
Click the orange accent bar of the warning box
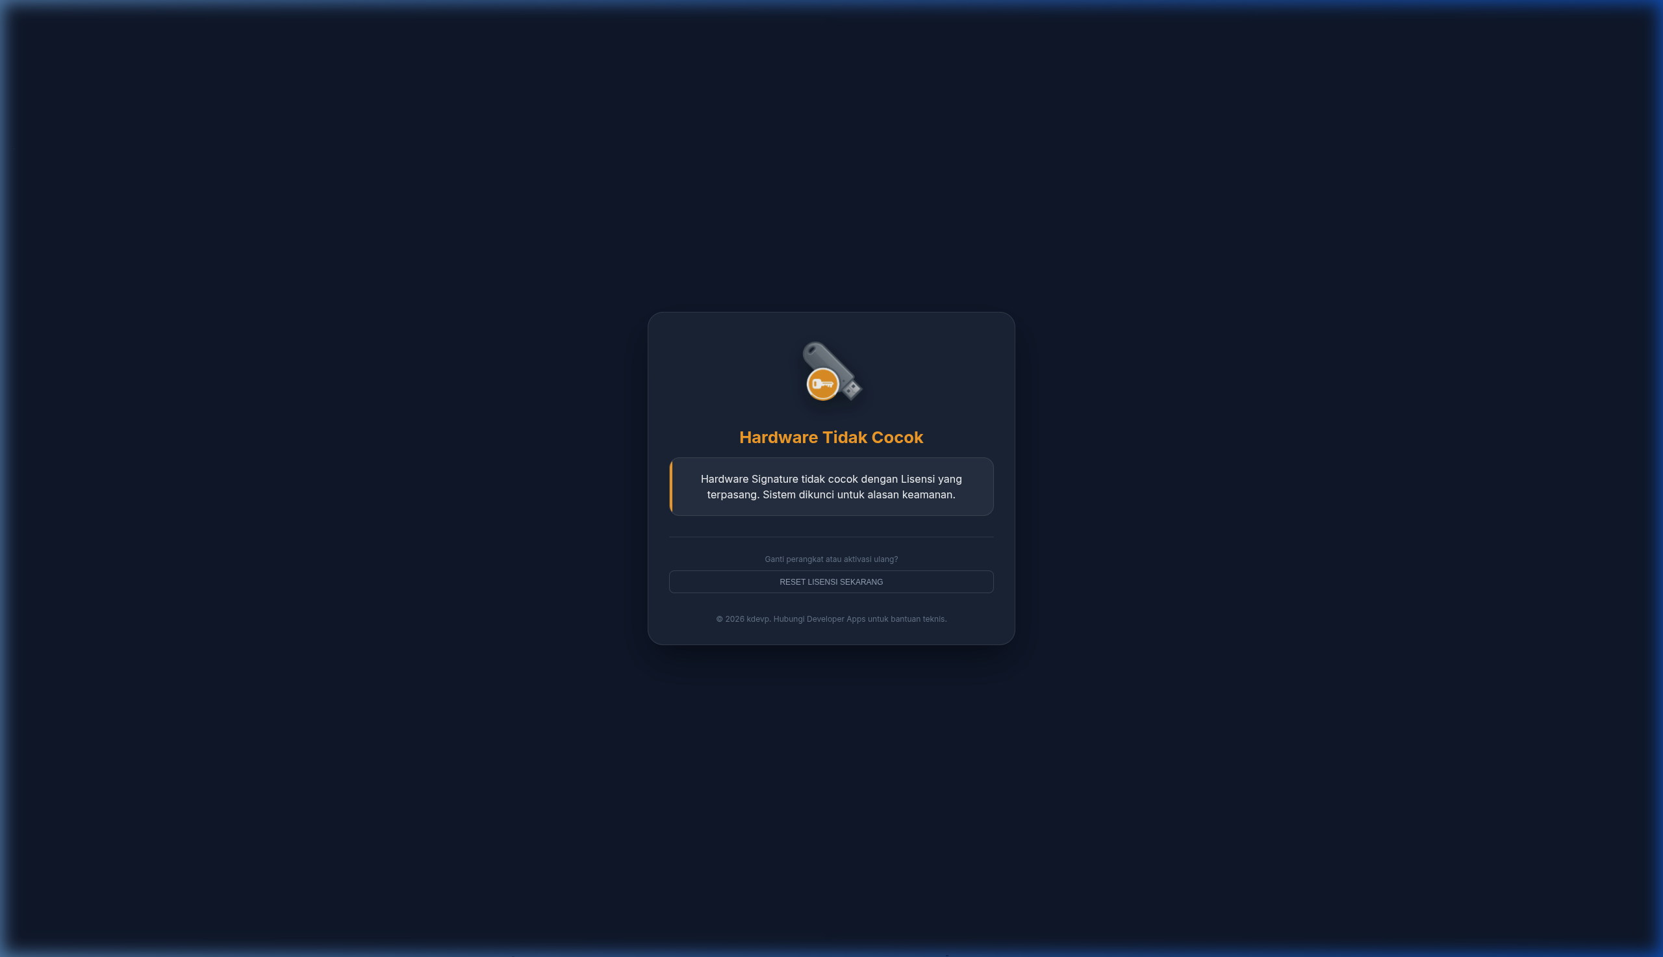(671, 487)
